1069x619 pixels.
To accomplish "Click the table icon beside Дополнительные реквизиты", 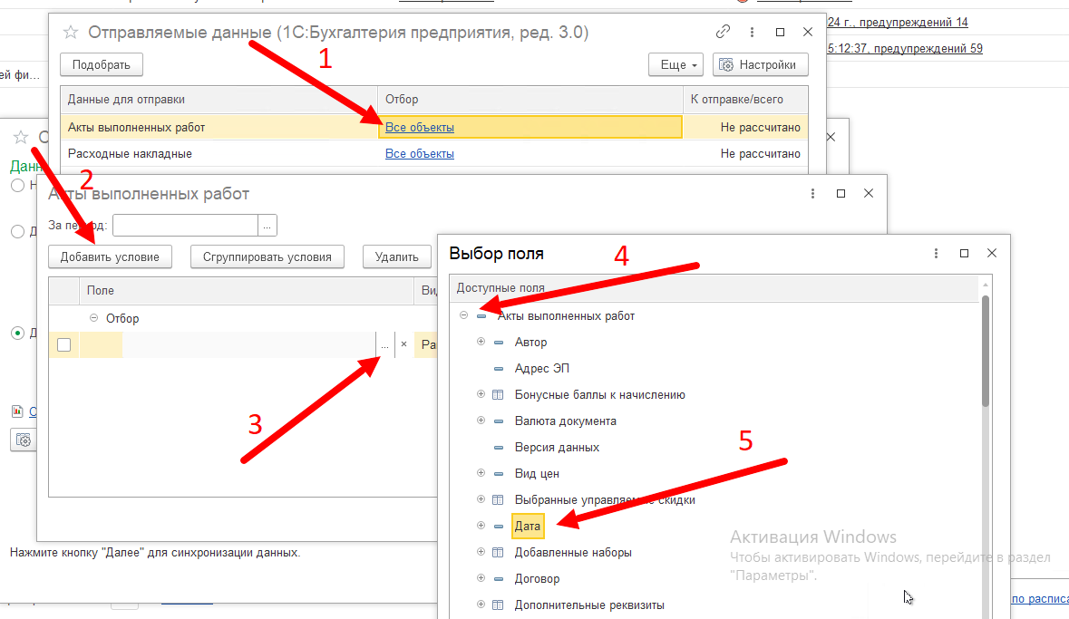I will click(x=499, y=604).
